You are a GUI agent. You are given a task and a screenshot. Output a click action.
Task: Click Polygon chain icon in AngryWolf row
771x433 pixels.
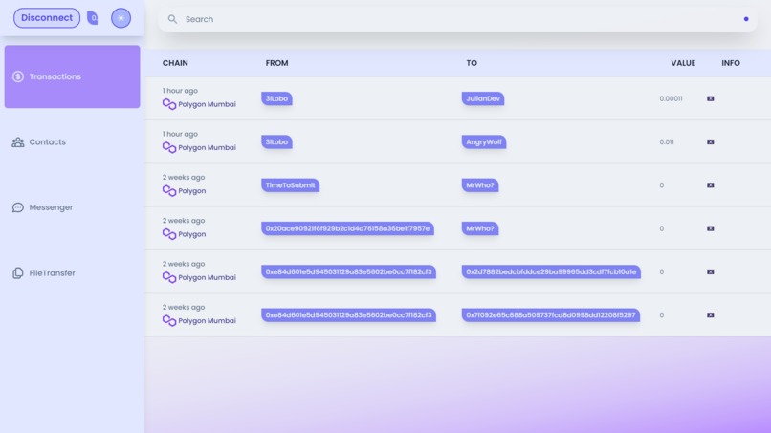pyautogui.click(x=169, y=147)
